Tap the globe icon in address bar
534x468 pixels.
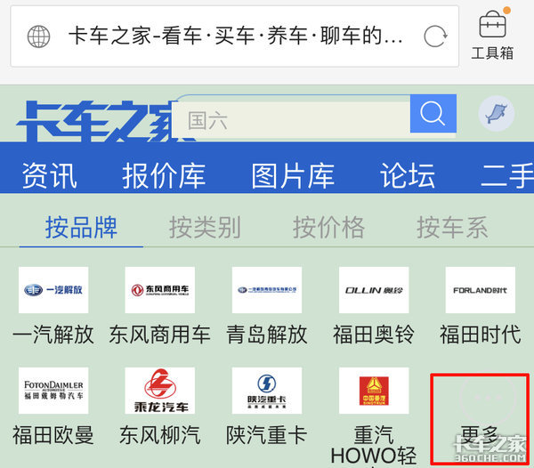[x=39, y=36]
